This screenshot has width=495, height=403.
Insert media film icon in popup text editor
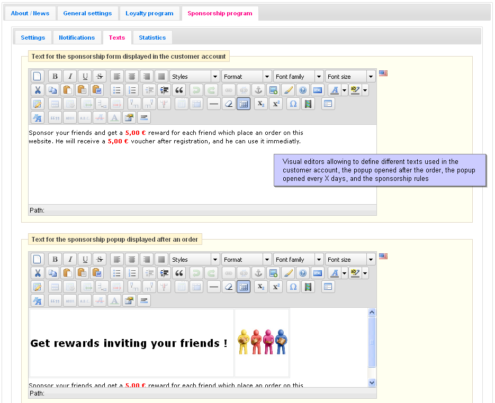point(308,287)
